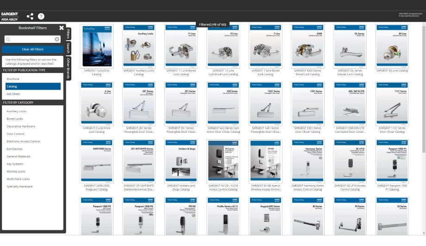Click the scrollbar down arrow

[424, 233]
